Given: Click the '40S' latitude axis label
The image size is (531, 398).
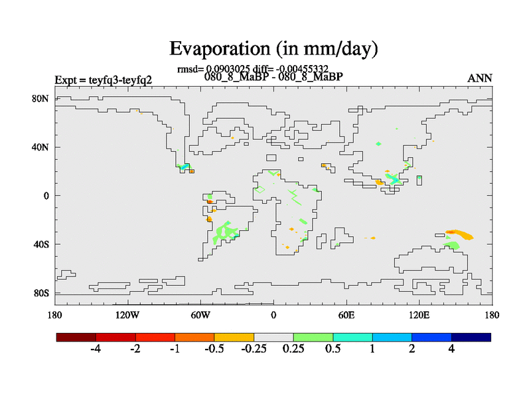Looking at the screenshot, I should (x=42, y=244).
